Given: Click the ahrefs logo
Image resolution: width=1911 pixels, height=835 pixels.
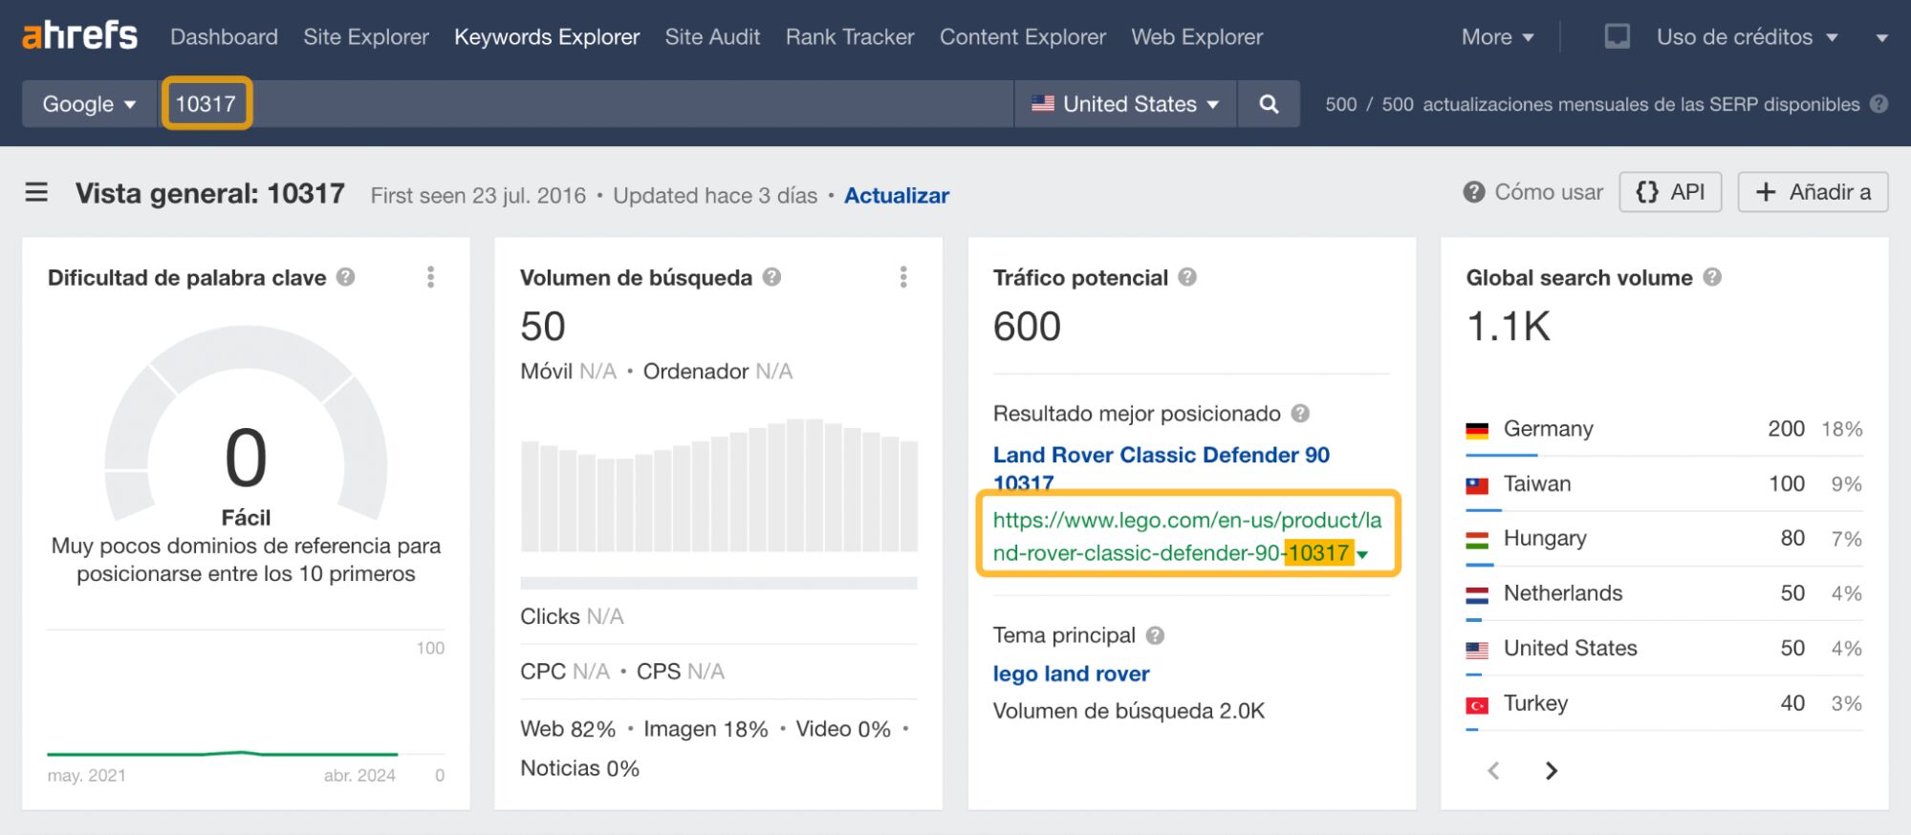Looking at the screenshot, I should point(79,36).
